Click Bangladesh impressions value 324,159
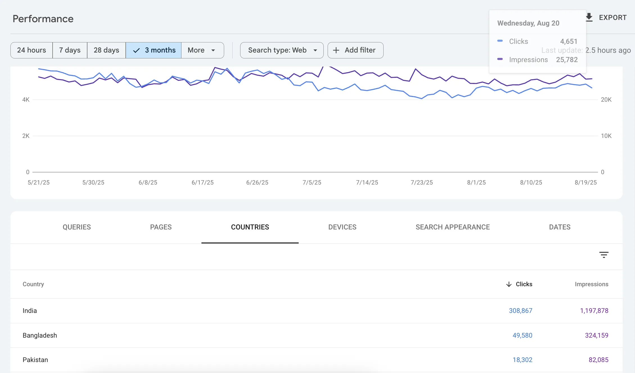Screen dimensions: 635x373 (x=597, y=335)
